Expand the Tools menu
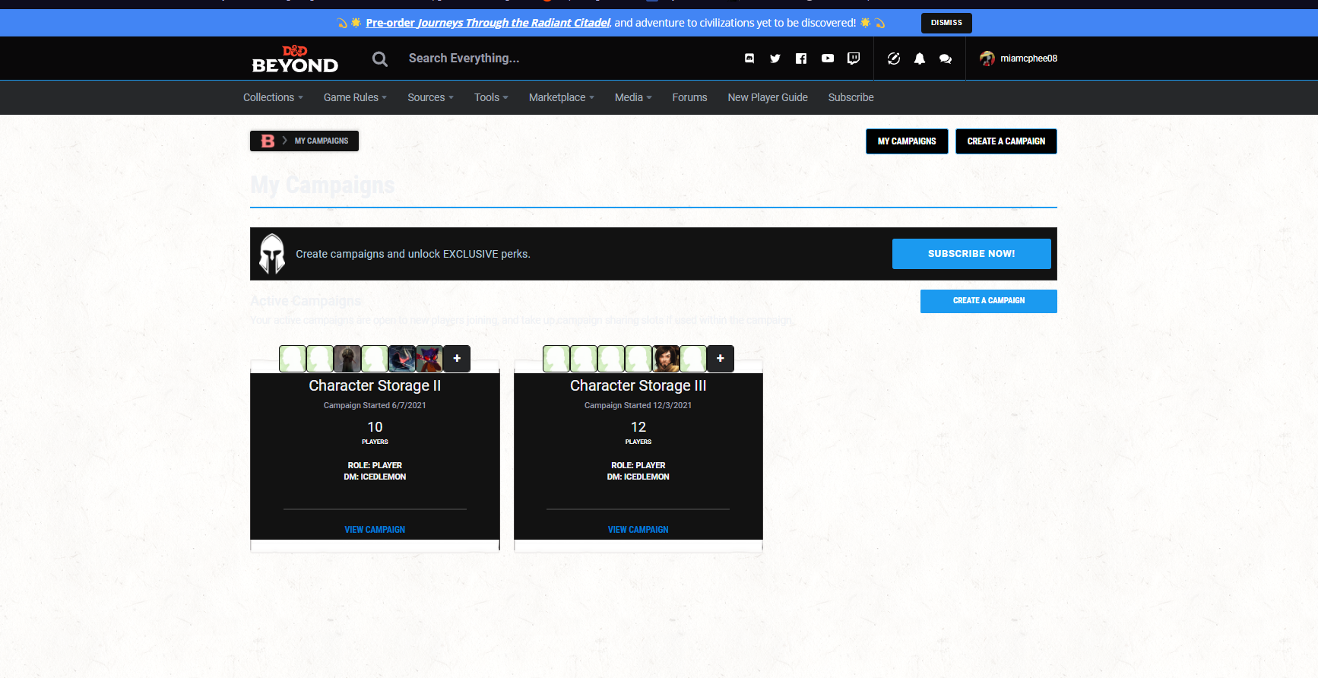 click(491, 97)
